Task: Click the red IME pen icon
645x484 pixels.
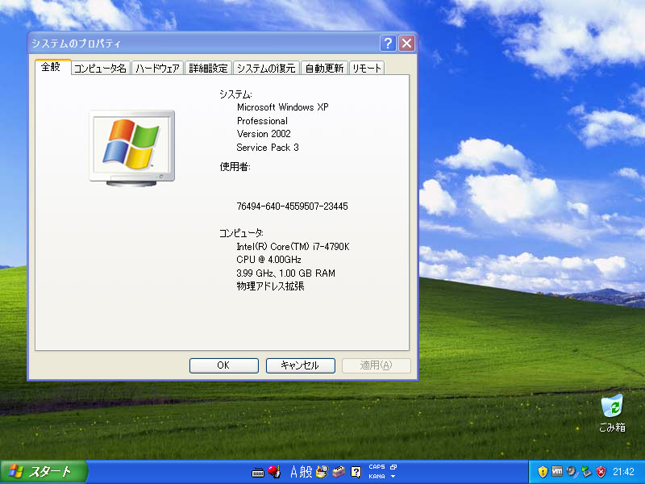Action: pyautogui.click(x=273, y=472)
